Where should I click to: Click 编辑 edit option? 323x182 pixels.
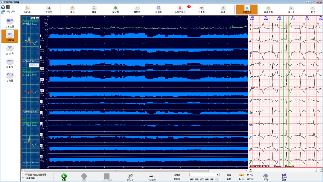tap(229, 175)
